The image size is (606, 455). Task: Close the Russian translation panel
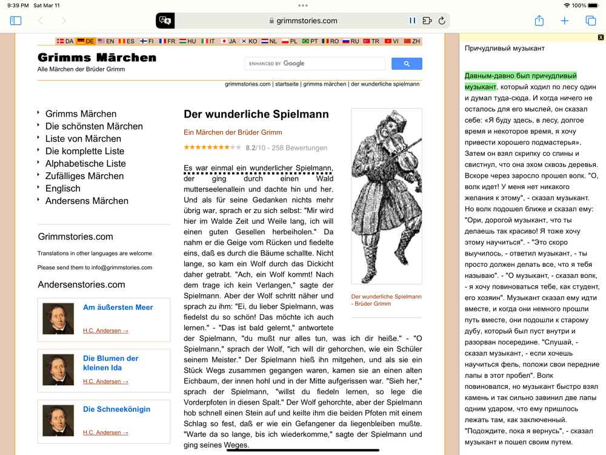601,37
